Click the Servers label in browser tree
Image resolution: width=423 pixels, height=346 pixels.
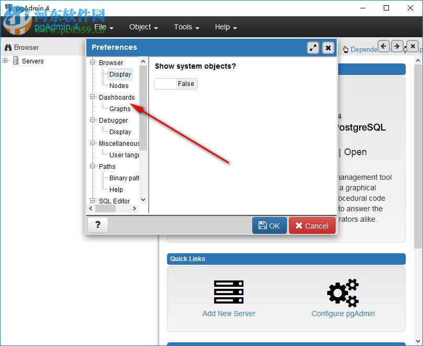click(x=33, y=61)
